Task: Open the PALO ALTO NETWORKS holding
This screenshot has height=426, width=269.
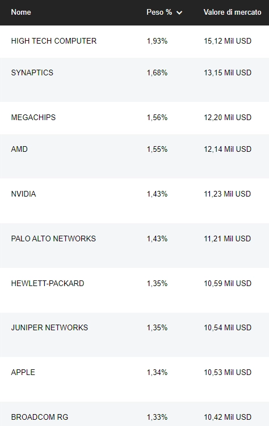Action: coord(53,239)
